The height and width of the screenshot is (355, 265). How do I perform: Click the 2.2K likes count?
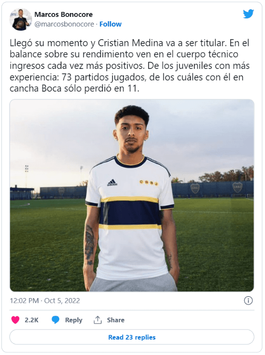[x=31, y=320]
